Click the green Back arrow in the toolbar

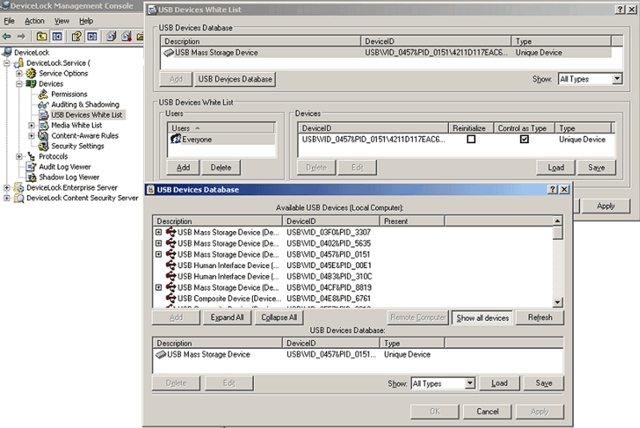(7, 36)
